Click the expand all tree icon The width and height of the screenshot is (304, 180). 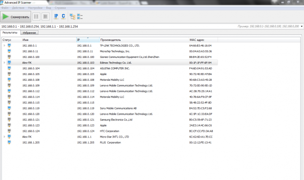(x=72, y=16)
